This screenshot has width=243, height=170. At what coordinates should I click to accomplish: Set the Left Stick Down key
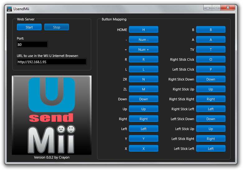(x=211, y=119)
